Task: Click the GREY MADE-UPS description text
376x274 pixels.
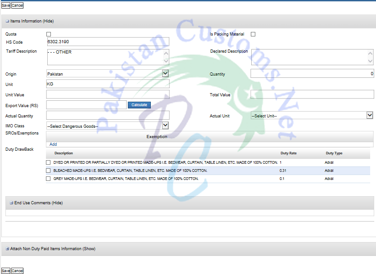Action: click(x=126, y=179)
